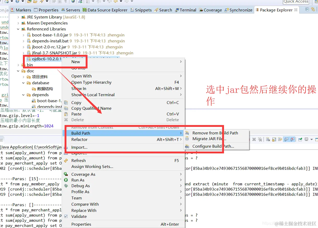
Task: Collapse all items in Package Explorer
Action: click(x=307, y=10)
